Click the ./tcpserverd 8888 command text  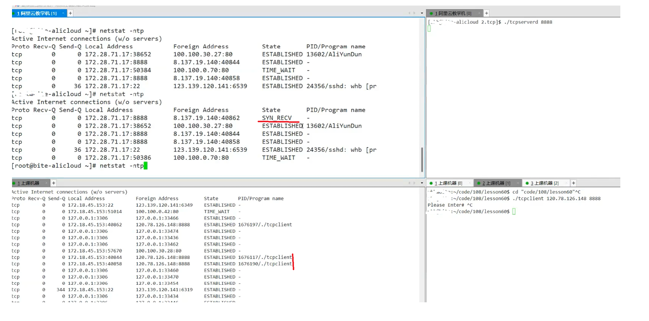[x=528, y=22]
